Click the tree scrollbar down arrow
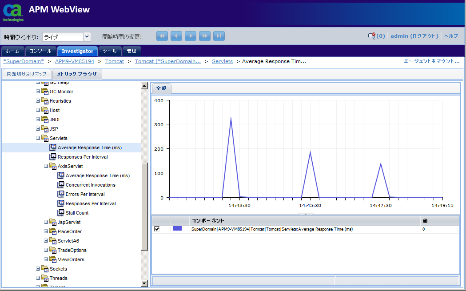This screenshot has width=466, height=291. pyautogui.click(x=144, y=283)
